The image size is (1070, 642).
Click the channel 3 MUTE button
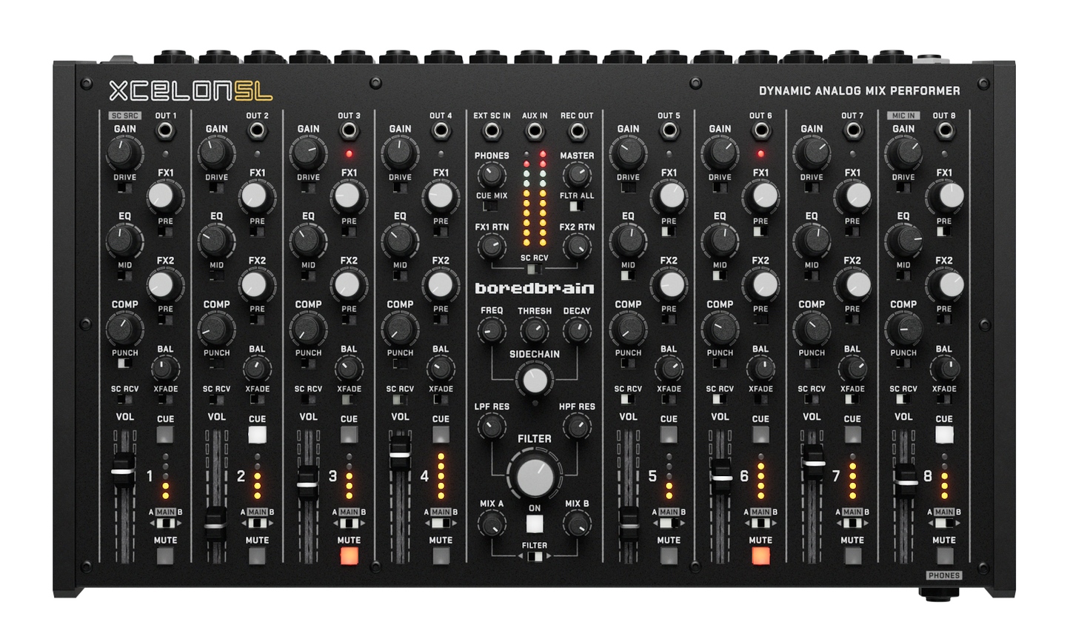click(x=349, y=555)
